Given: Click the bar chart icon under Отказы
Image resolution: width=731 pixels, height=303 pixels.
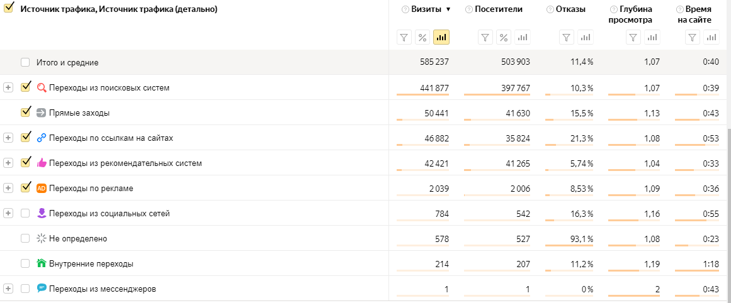Looking at the screenshot, I should pos(585,37).
